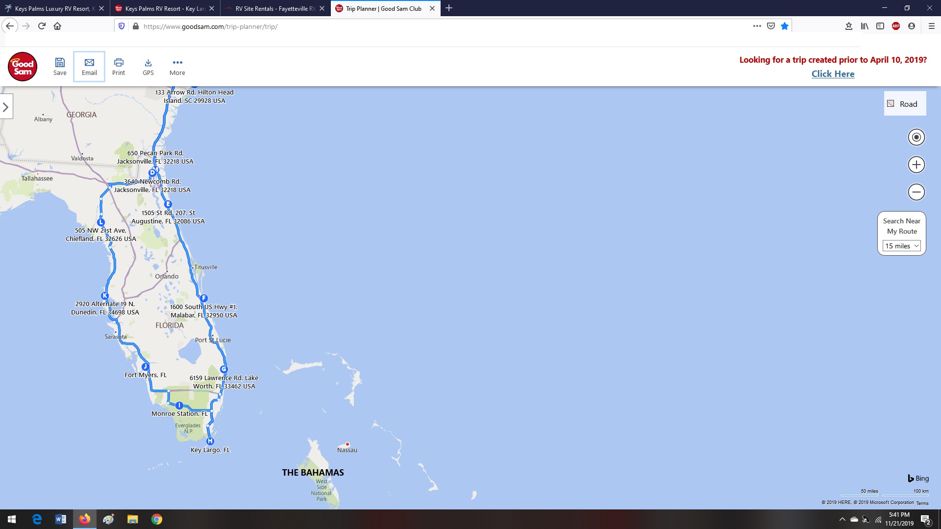Open File Explorer from taskbar
Screen dimensions: 941x529
click(x=133, y=519)
